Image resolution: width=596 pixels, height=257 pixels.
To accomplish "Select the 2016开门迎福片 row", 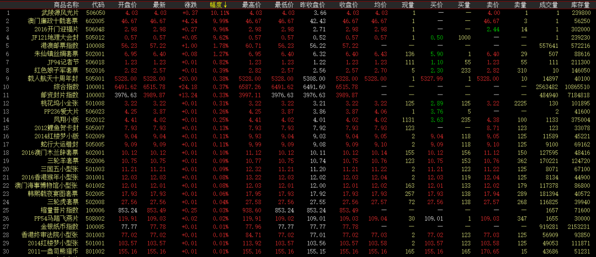I will [298, 29].
